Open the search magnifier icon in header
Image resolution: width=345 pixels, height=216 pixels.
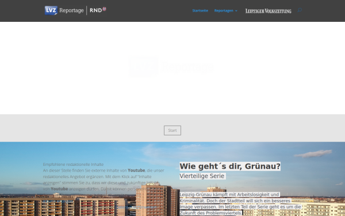point(300,10)
